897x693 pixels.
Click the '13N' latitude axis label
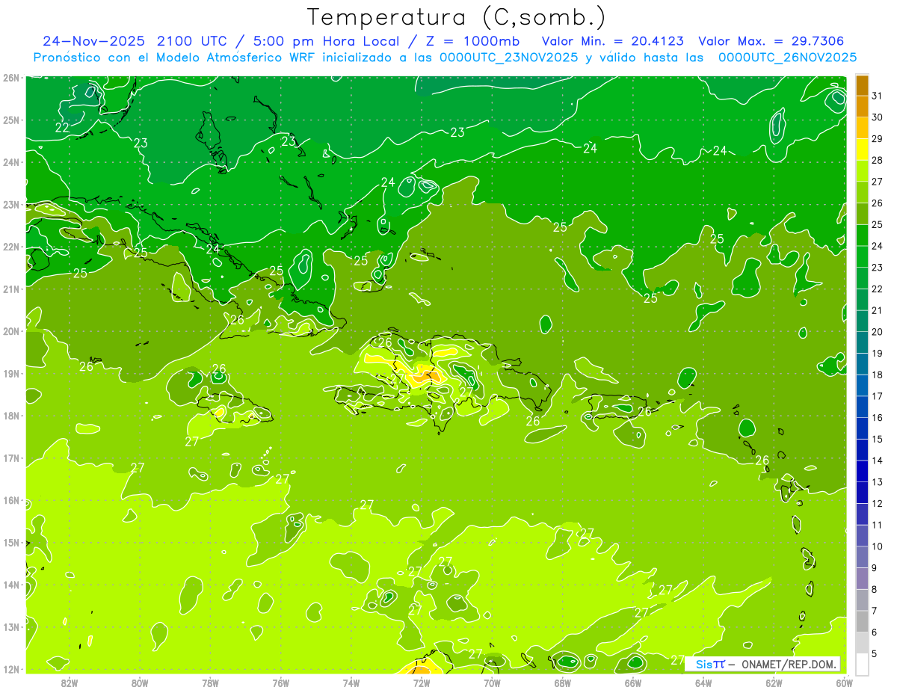11,626
